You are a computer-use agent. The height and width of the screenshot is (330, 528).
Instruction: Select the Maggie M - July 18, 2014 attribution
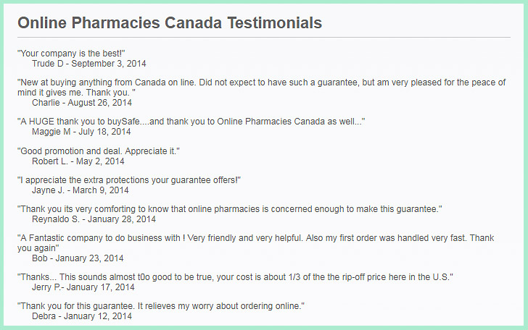click(x=81, y=132)
